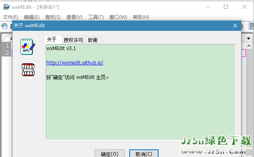Open the 编辑(E) menu
The width and height of the screenshot is (254, 157).
click(x=31, y=17)
